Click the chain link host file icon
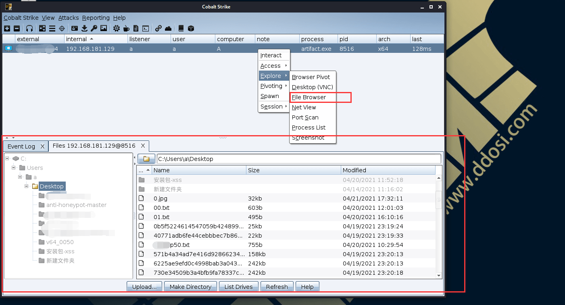 pos(158,28)
